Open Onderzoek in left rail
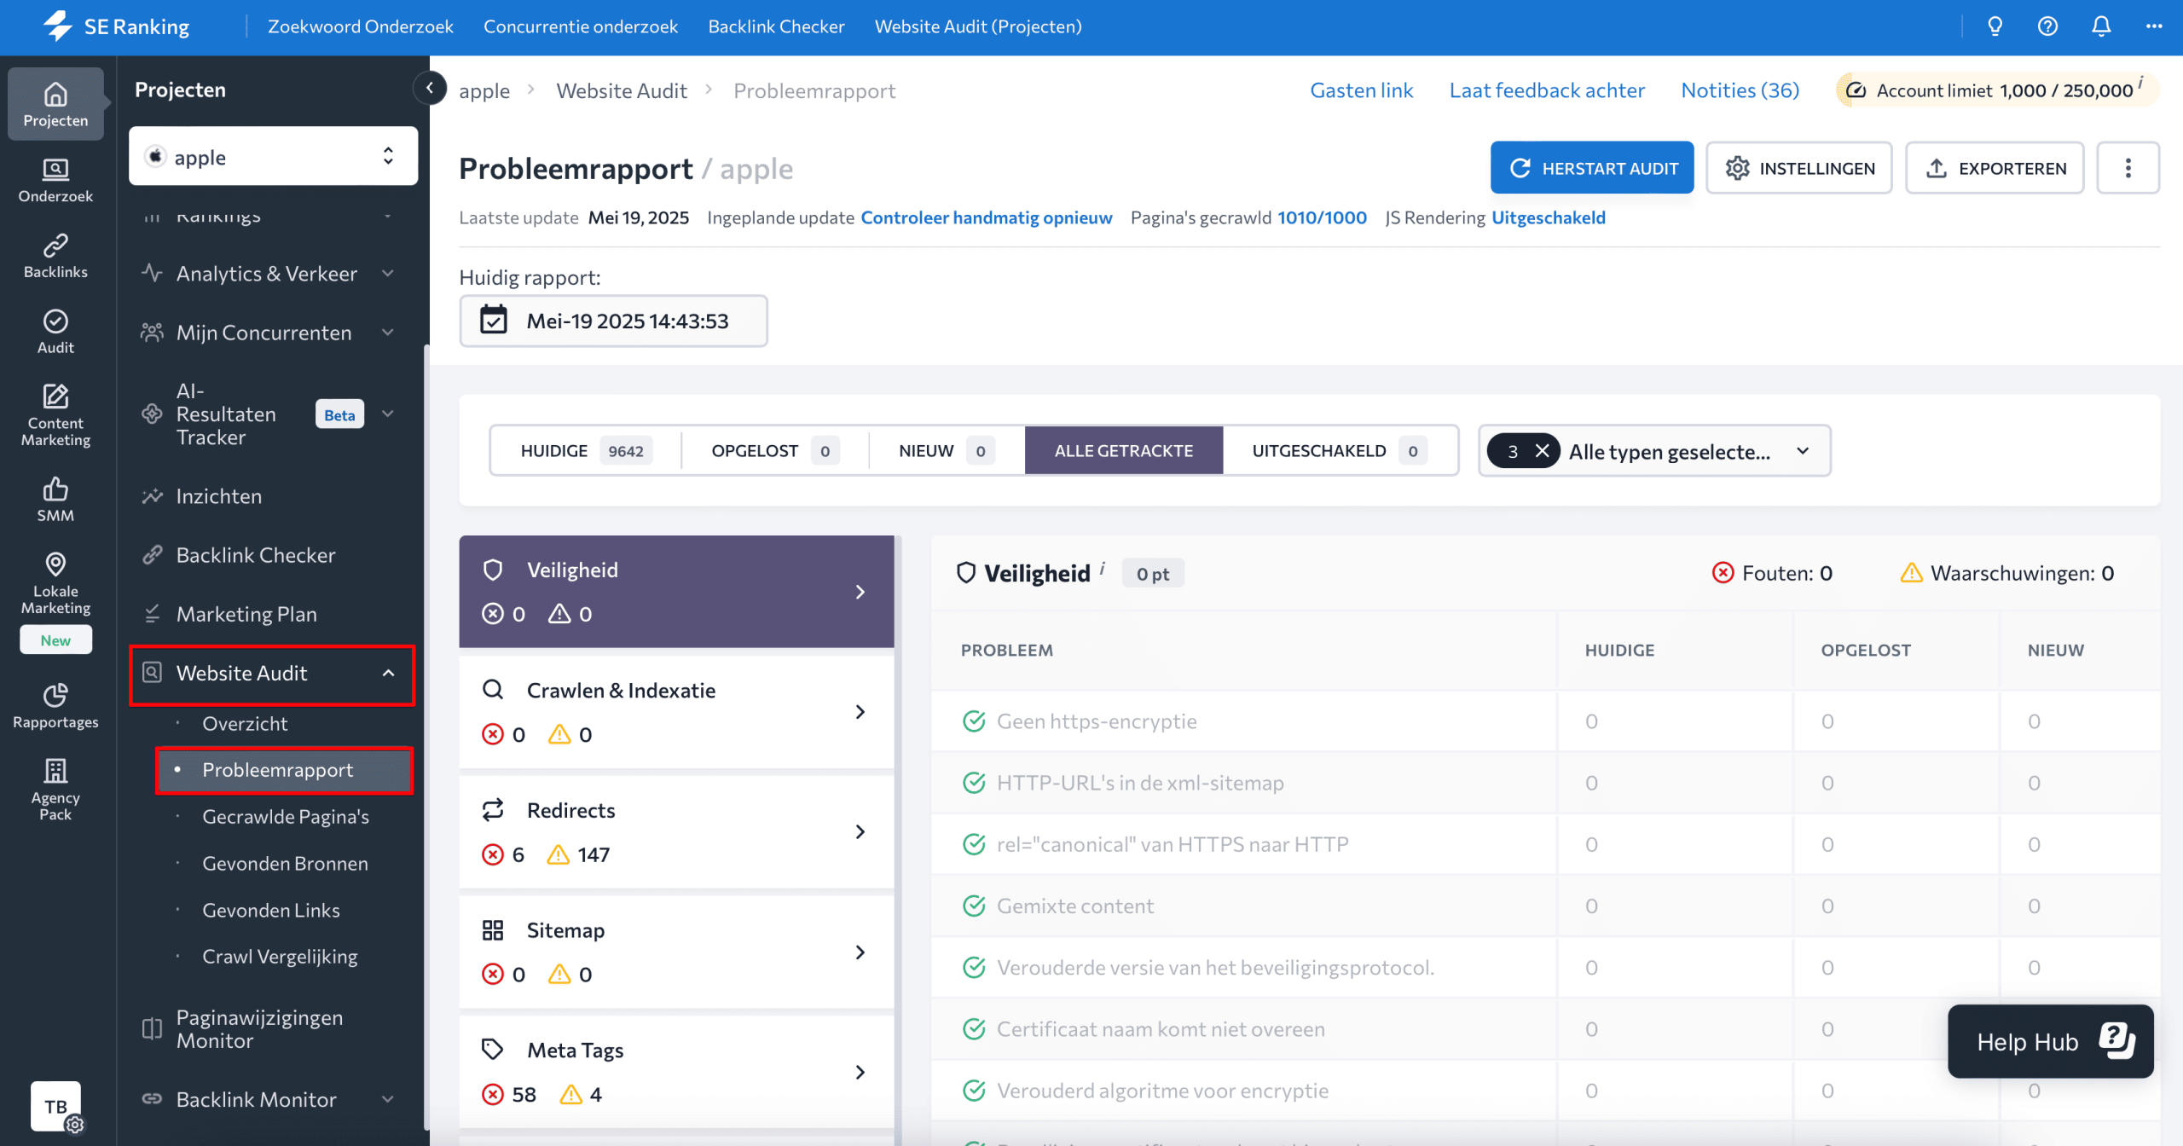The height and width of the screenshot is (1146, 2183). click(x=55, y=180)
